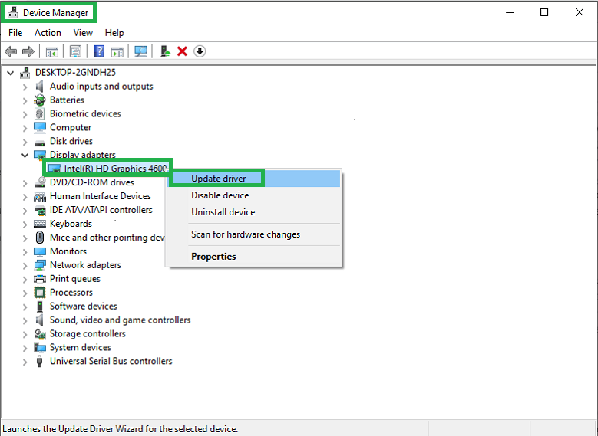Image resolution: width=598 pixels, height=436 pixels.
Task: Expand the Computer category arrow
Action: tap(25, 128)
